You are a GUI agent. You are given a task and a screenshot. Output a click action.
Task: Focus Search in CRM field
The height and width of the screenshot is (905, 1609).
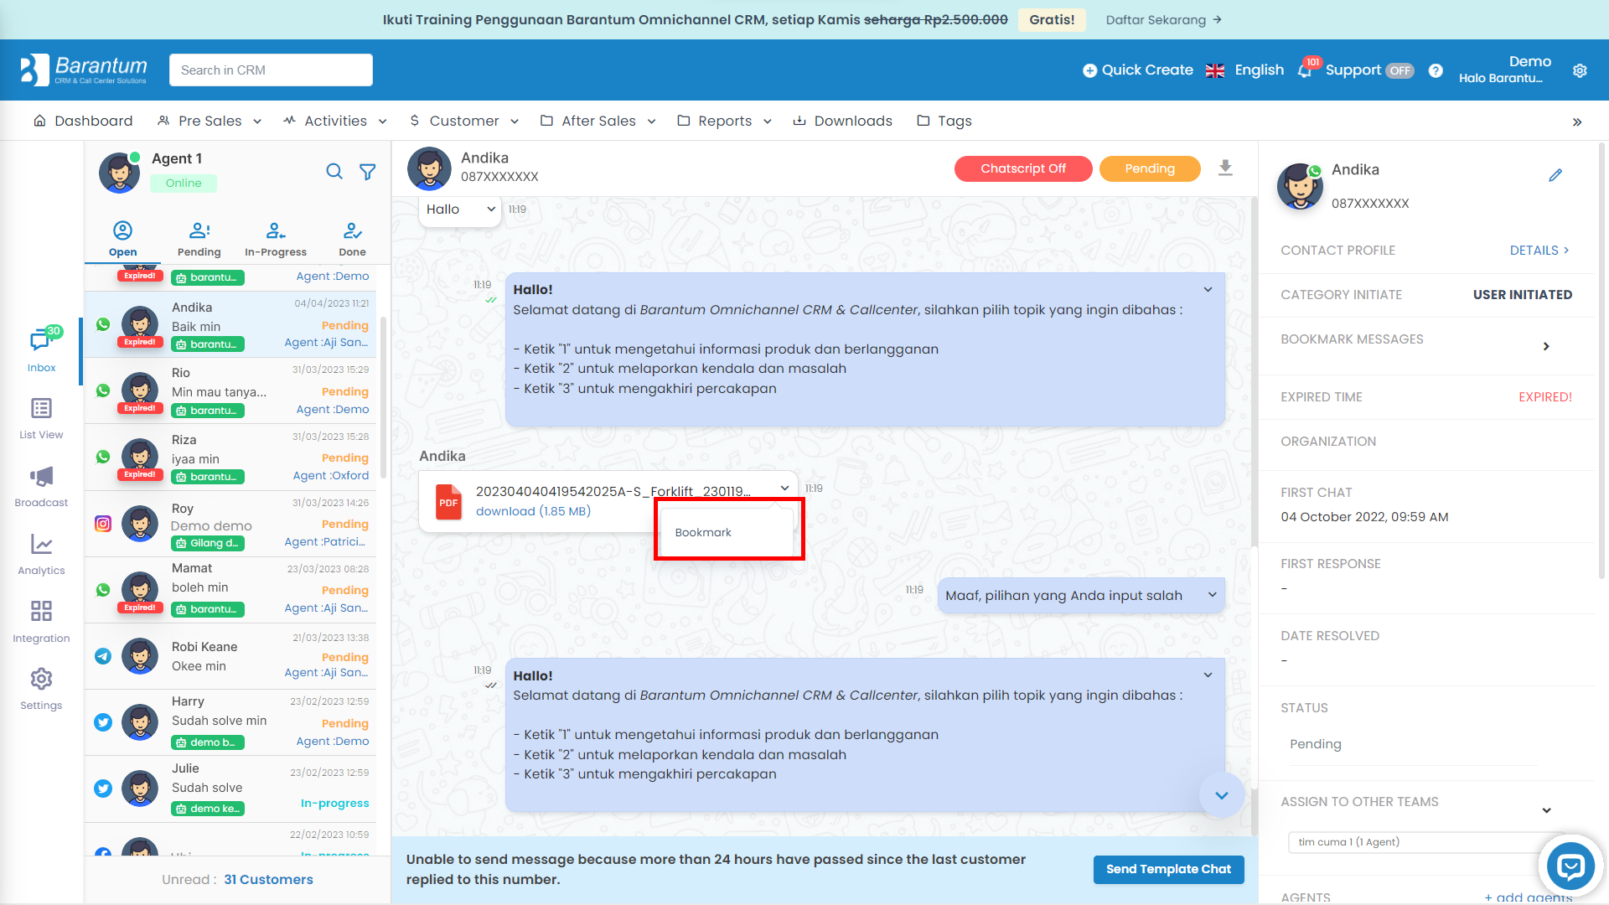coord(271,70)
